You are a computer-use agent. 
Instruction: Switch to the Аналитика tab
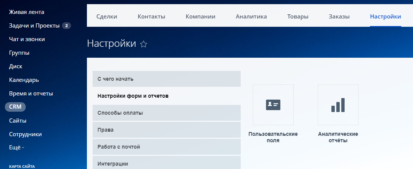251,17
